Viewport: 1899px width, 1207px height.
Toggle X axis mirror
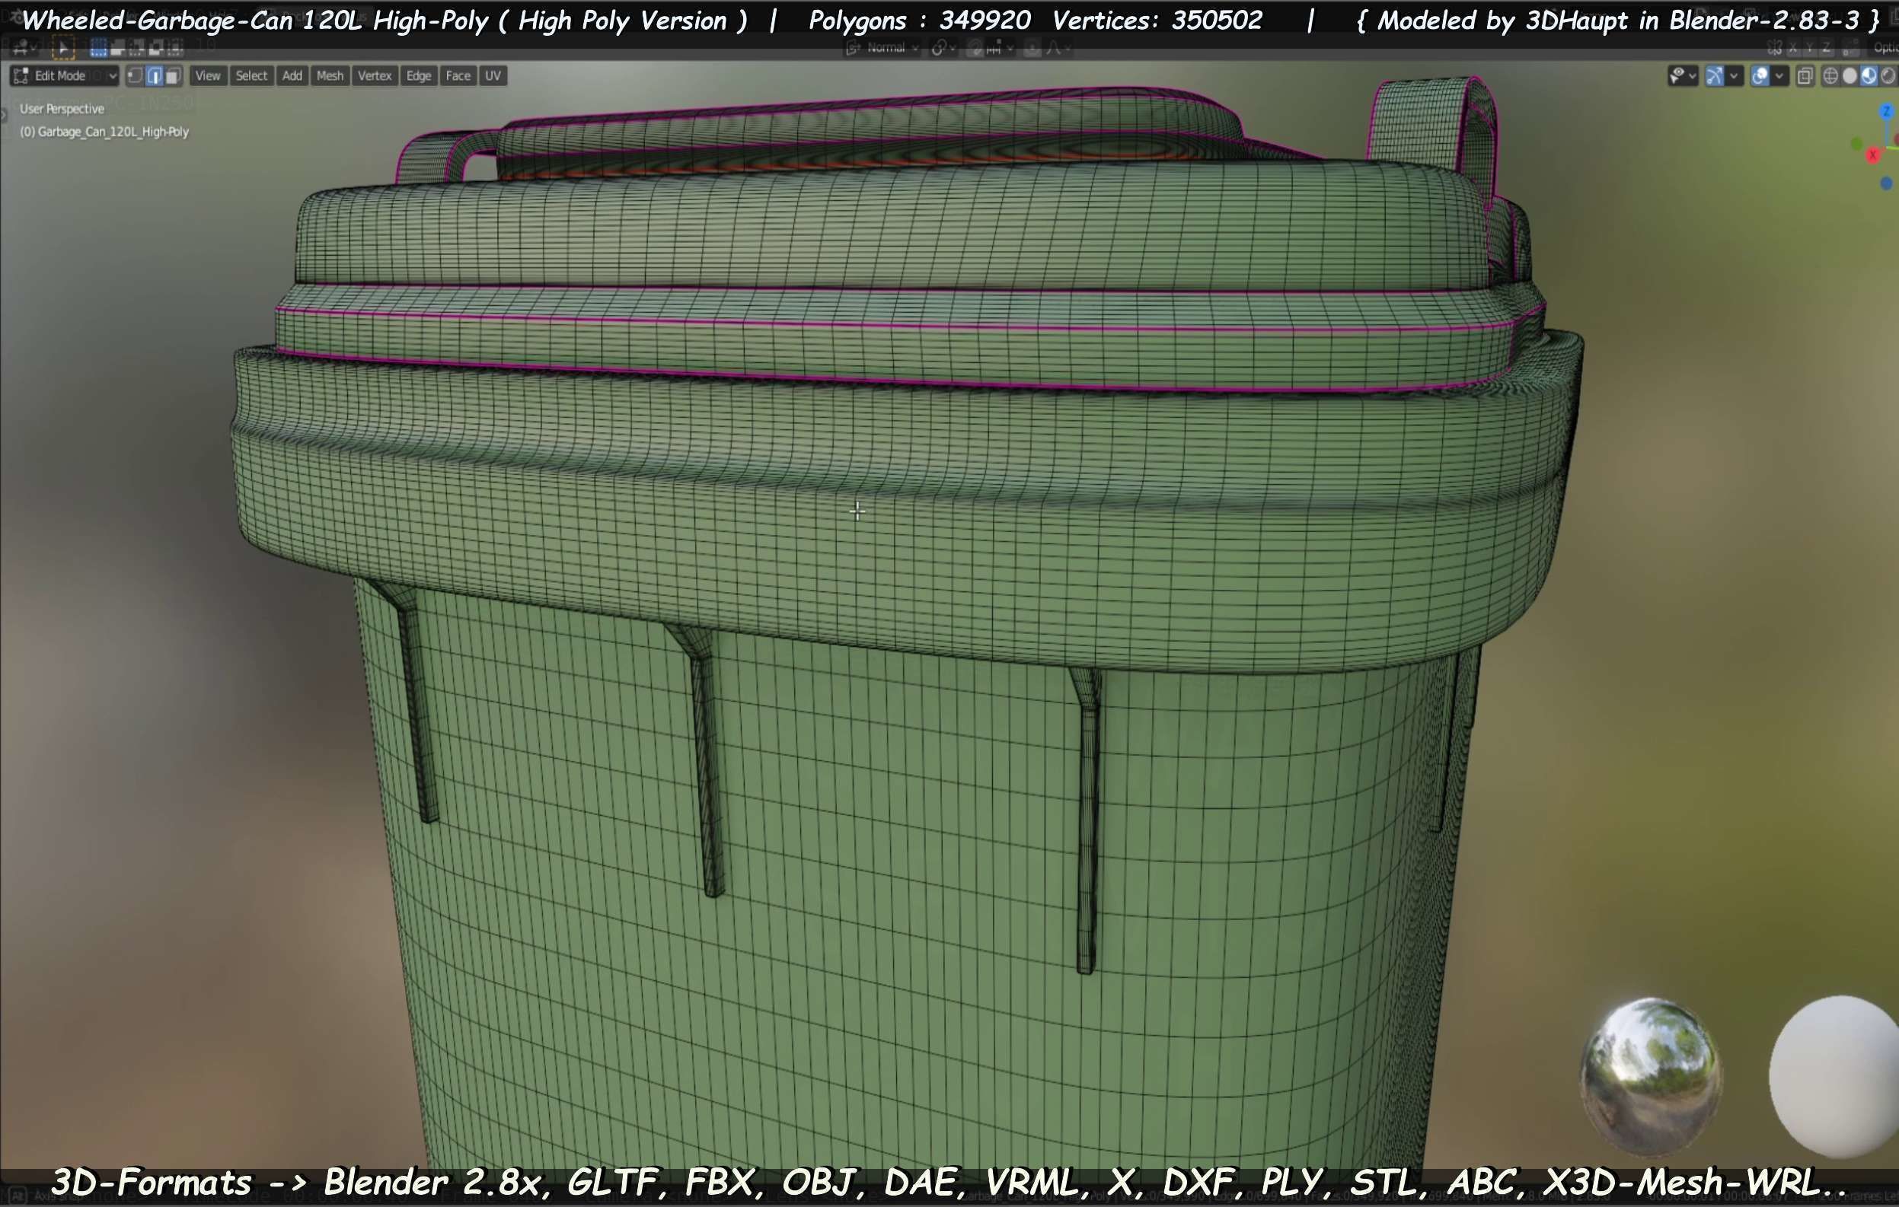pyautogui.click(x=1792, y=49)
